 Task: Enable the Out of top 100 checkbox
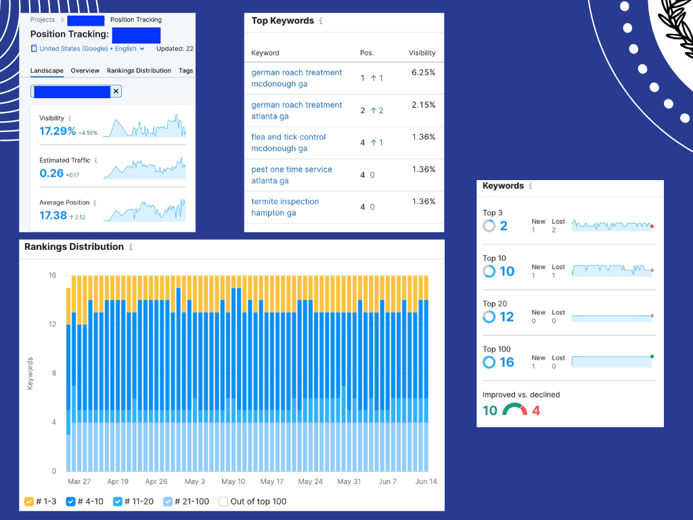(x=223, y=502)
